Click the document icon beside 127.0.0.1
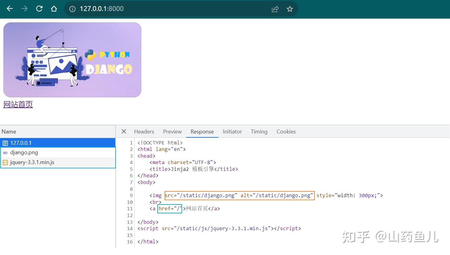Image resolution: width=450 pixels, height=255 pixels. click(5, 143)
